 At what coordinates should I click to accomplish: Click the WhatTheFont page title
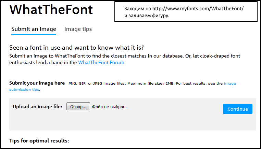pos(51,10)
